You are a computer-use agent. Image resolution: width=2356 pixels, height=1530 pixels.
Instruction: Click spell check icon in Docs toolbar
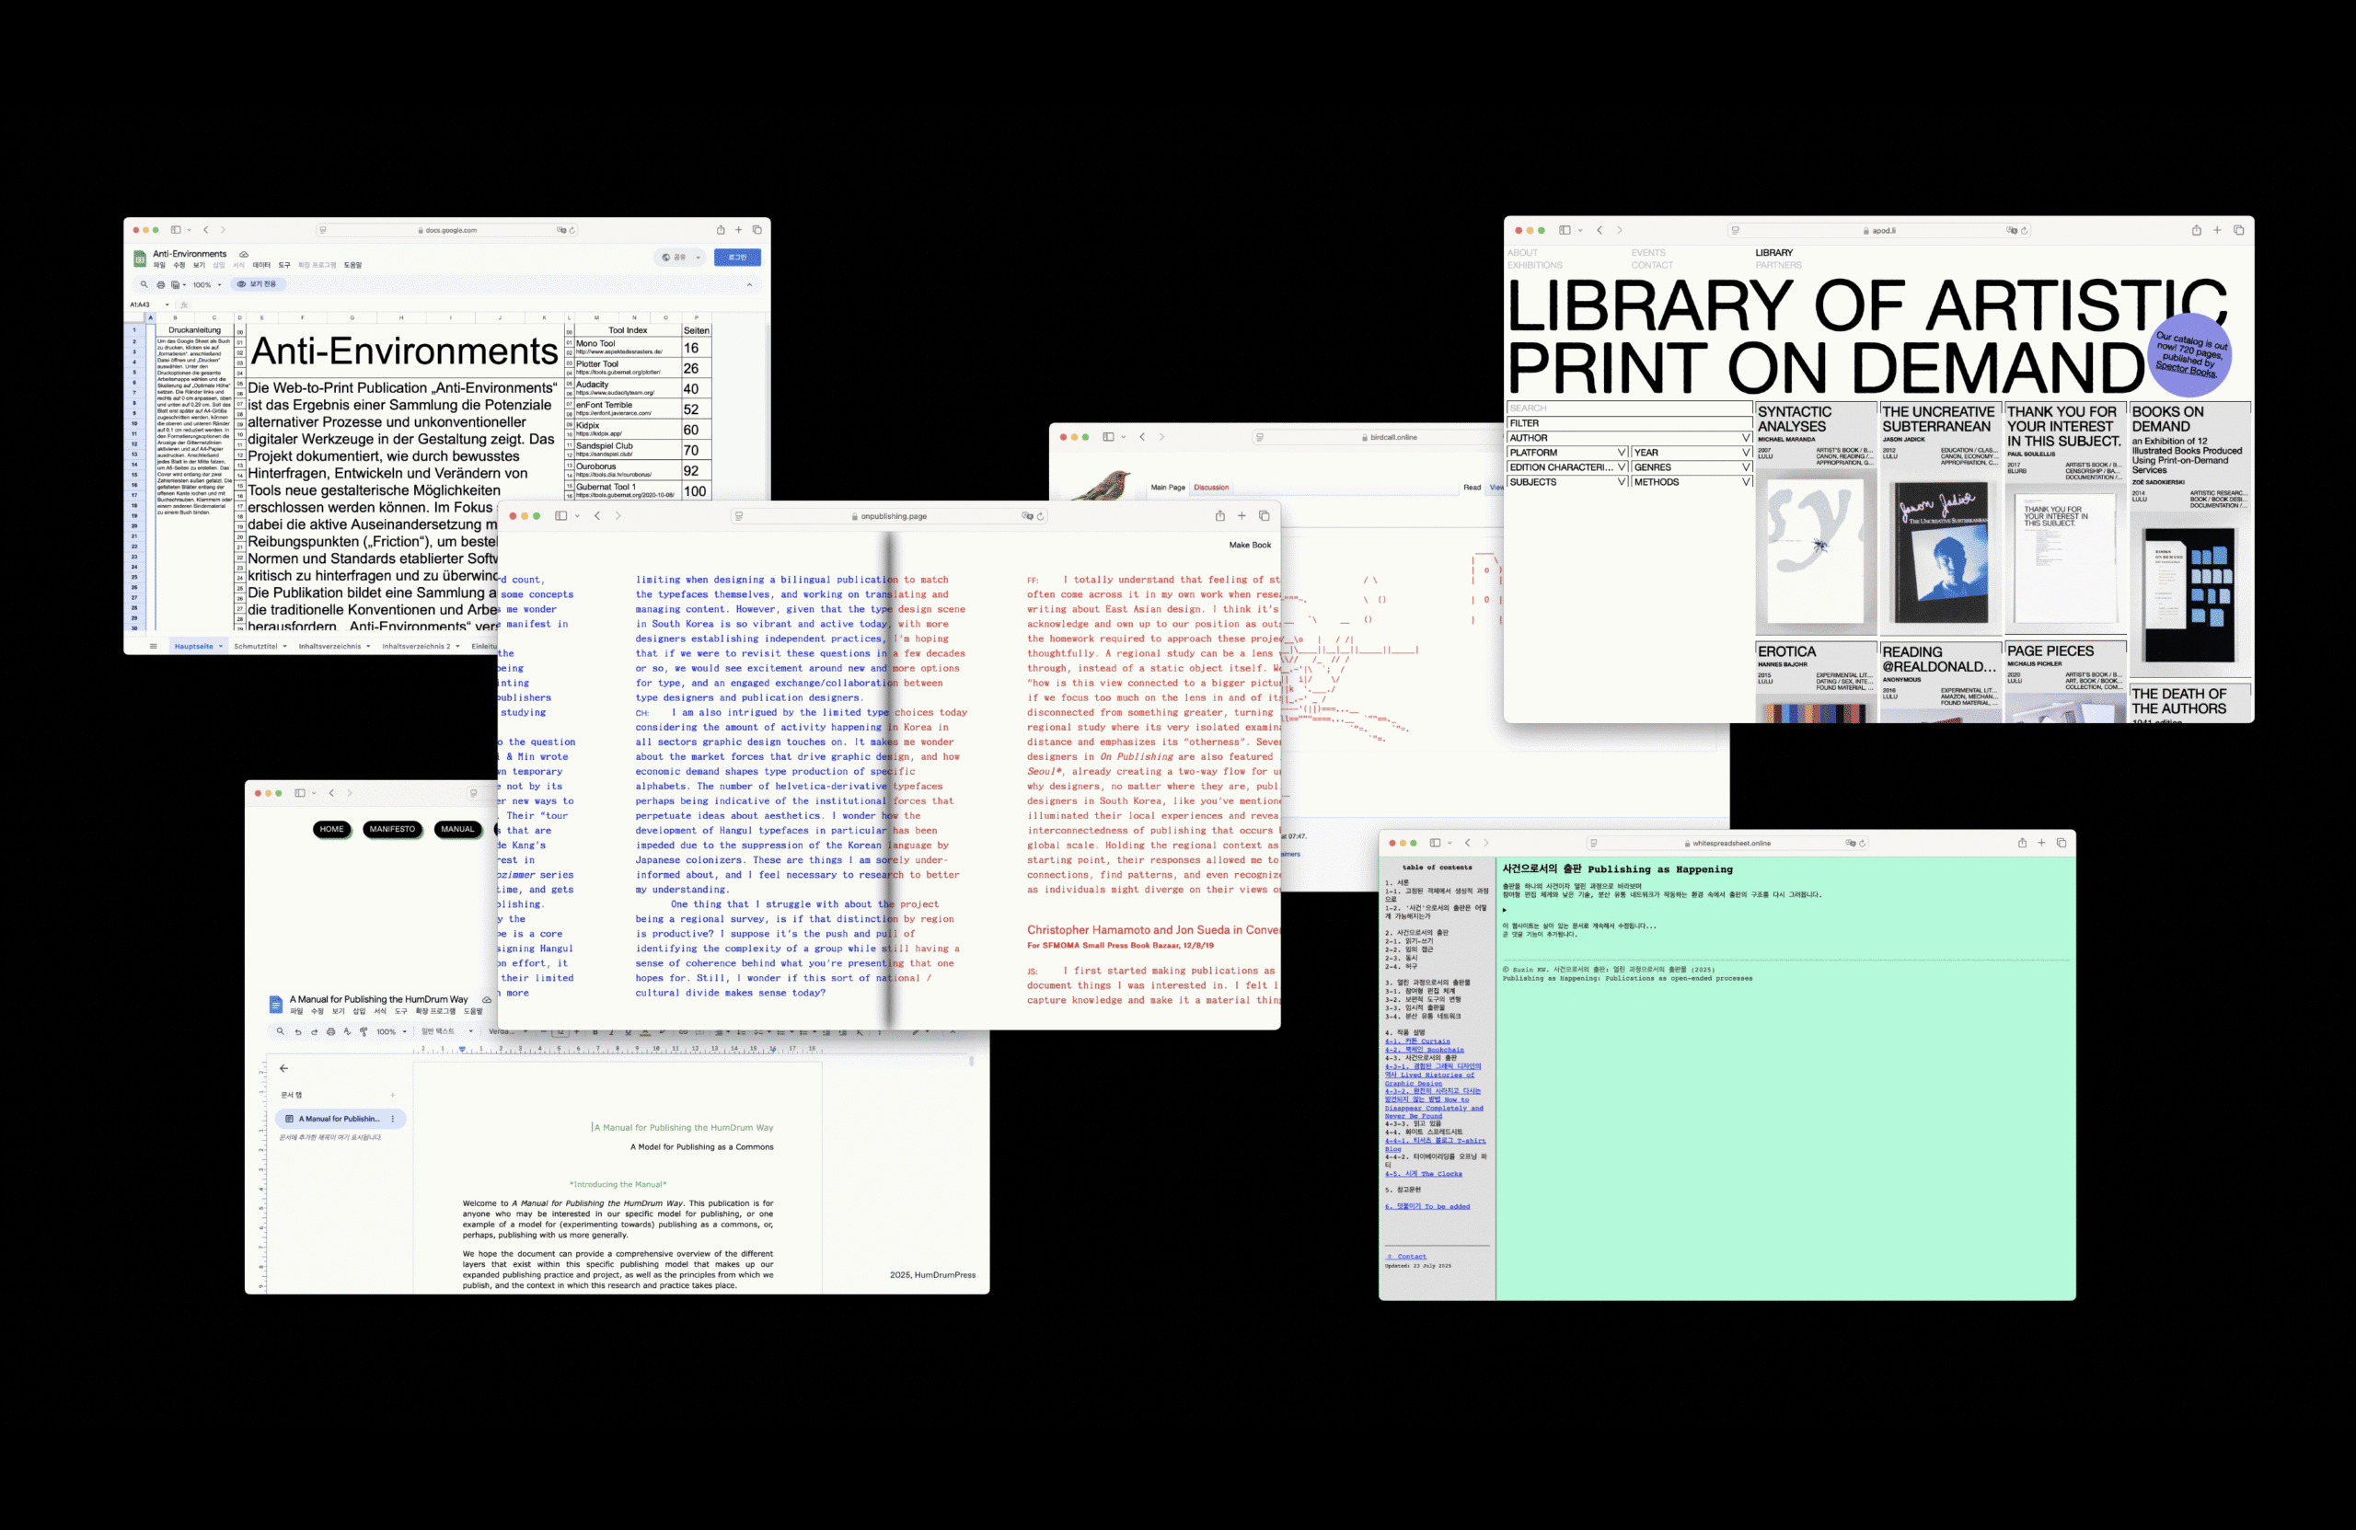click(346, 1032)
